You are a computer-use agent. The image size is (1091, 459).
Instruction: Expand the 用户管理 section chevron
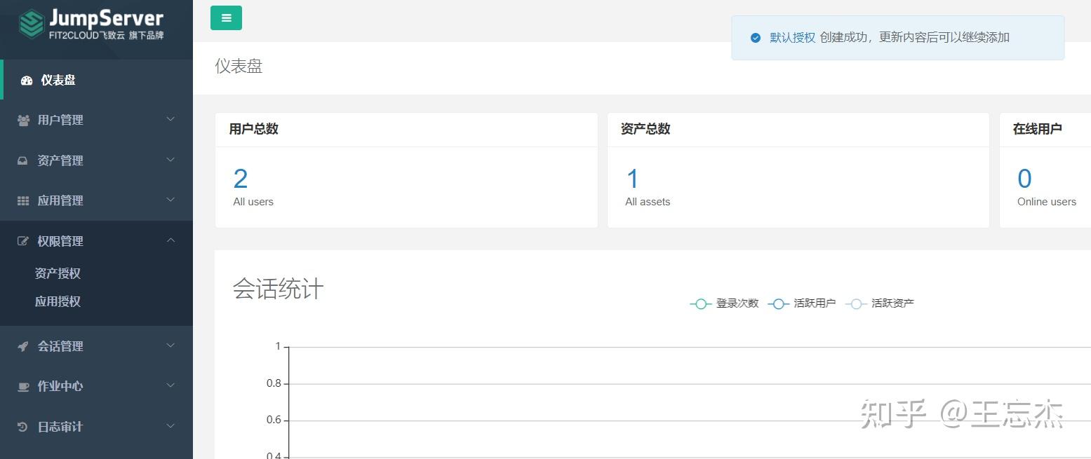pyautogui.click(x=170, y=119)
